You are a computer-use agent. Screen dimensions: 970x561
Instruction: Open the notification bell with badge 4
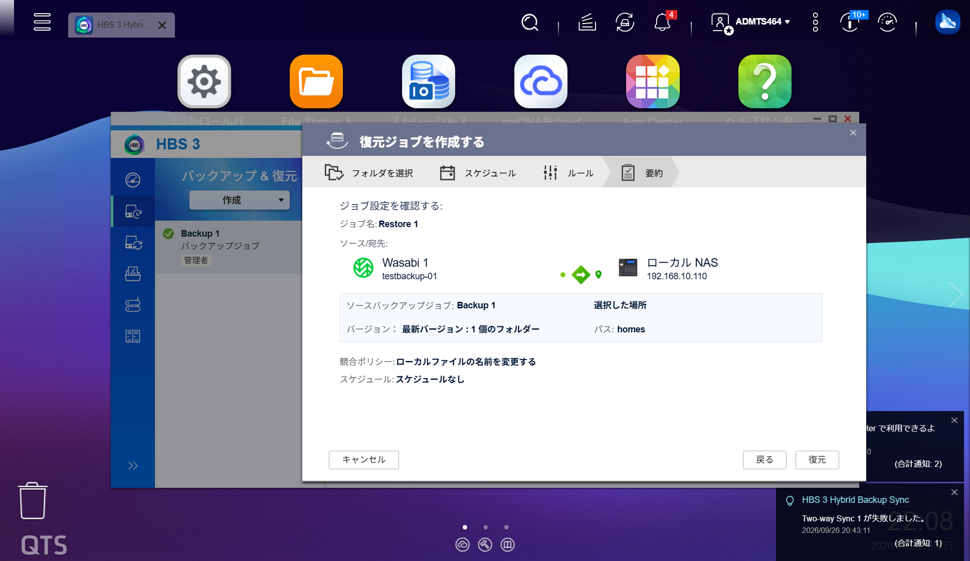click(x=662, y=22)
